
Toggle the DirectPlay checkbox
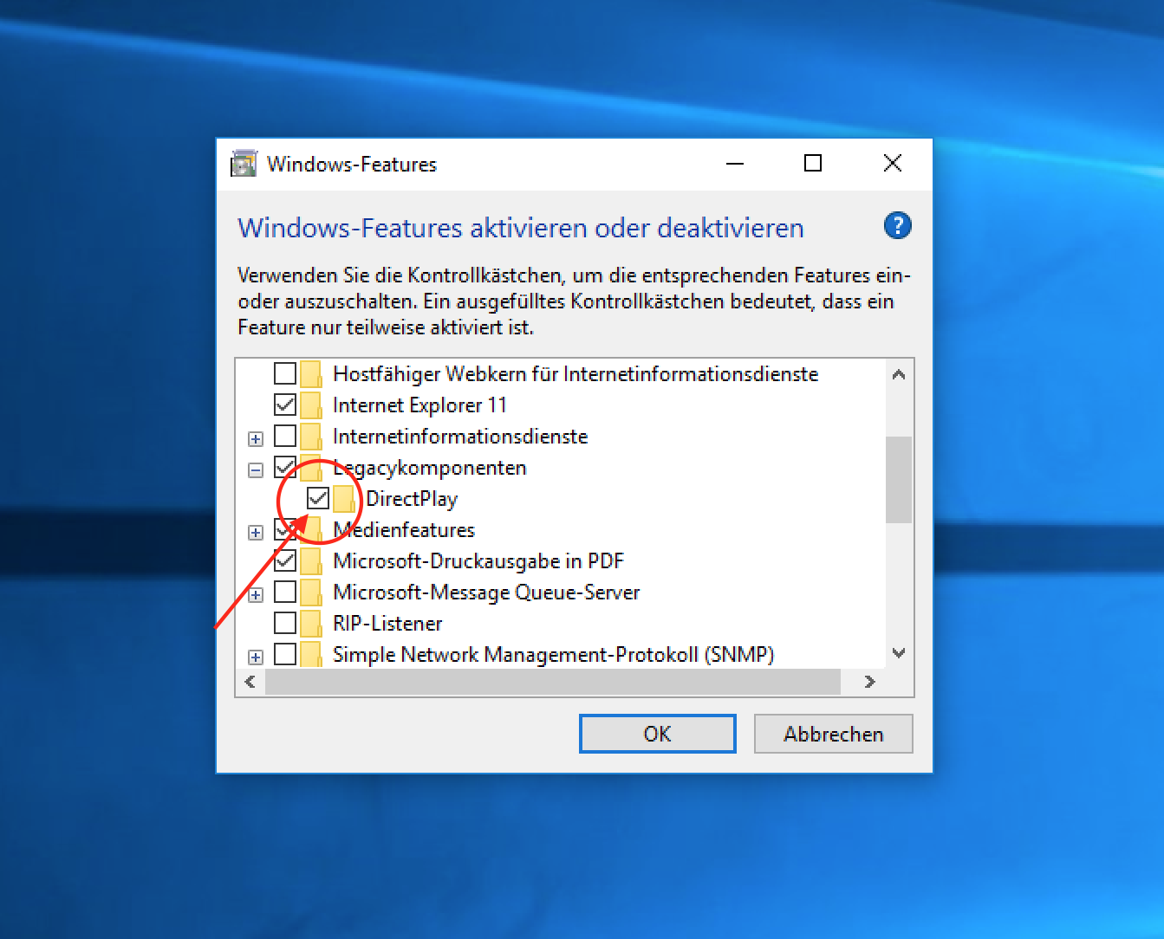click(x=318, y=498)
